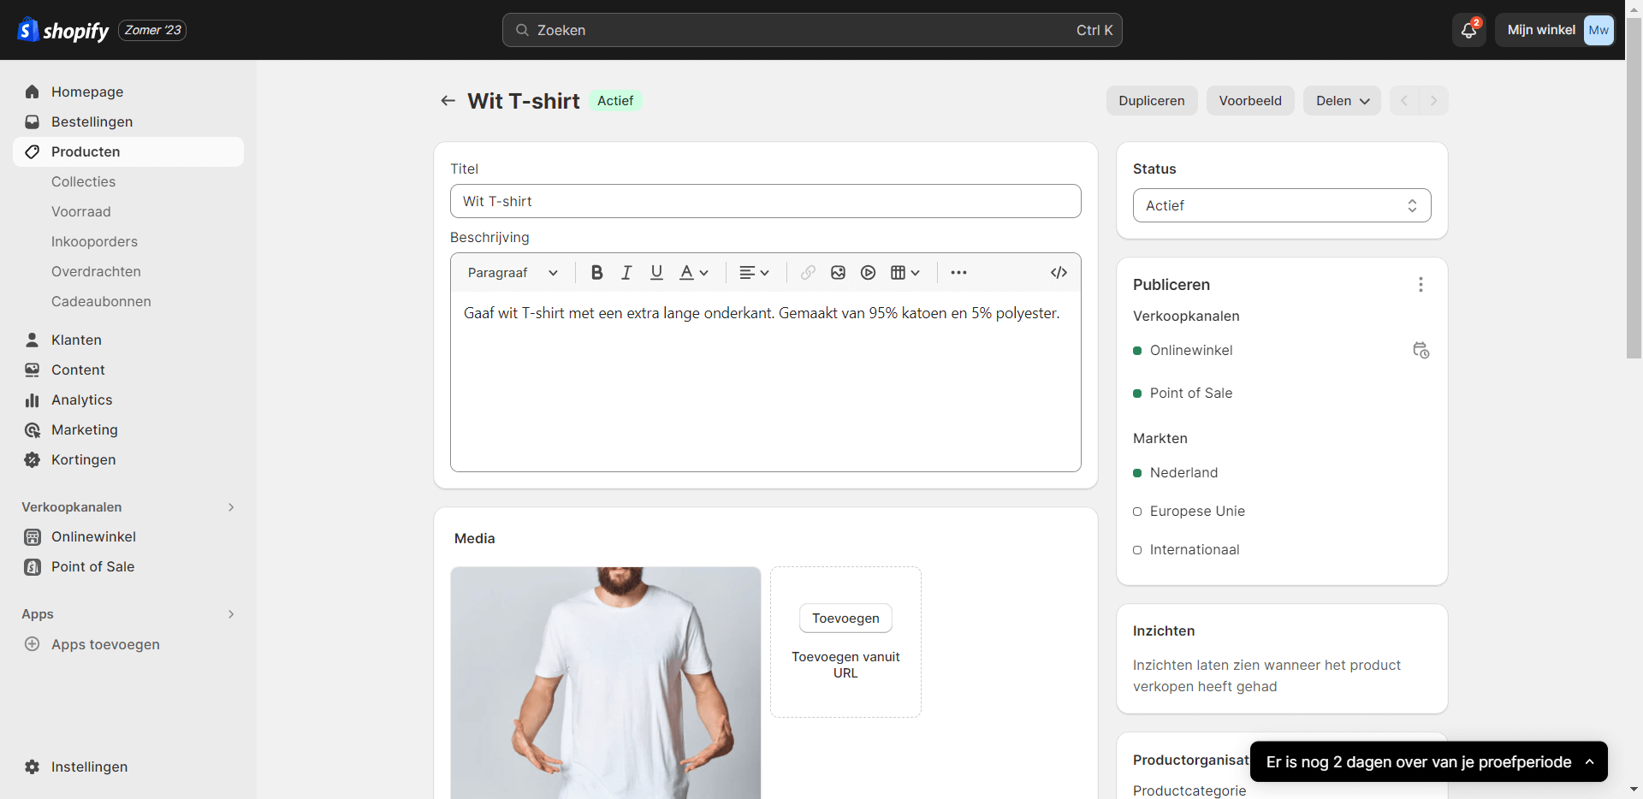This screenshot has height=799, width=1643.
Task: Toggle italic formatting in description editor
Action: coord(626,273)
